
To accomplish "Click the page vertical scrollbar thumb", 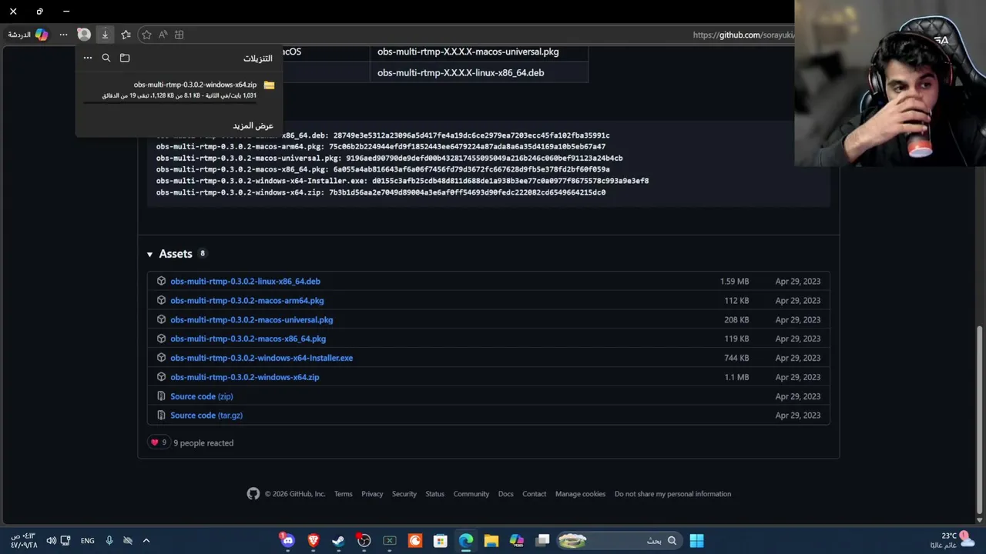I will point(980,419).
